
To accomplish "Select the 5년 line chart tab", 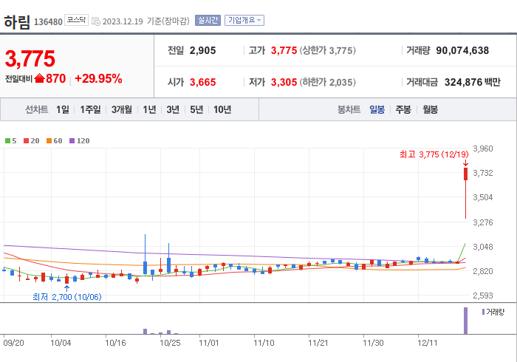I will [x=196, y=109].
